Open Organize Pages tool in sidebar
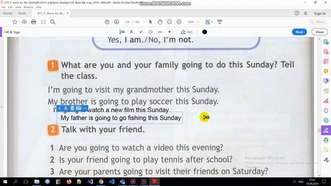Viewport: 331px width, 186px height. click(326, 61)
